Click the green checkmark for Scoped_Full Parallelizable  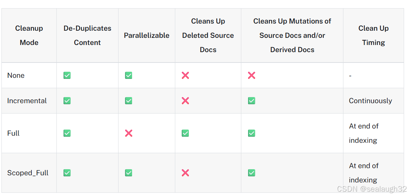coord(129,173)
